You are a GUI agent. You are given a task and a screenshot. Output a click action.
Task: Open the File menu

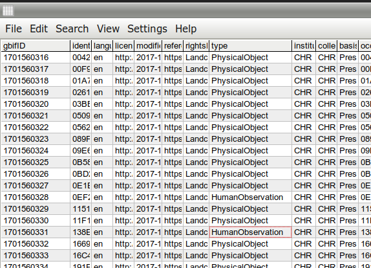(14, 29)
